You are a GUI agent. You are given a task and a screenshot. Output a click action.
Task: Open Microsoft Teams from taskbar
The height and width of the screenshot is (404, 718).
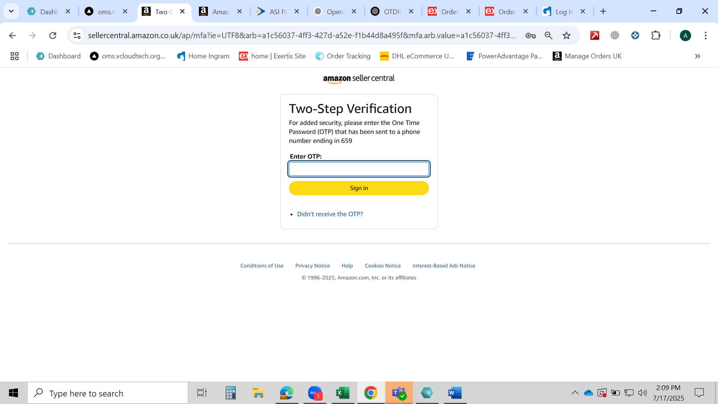tap(399, 393)
